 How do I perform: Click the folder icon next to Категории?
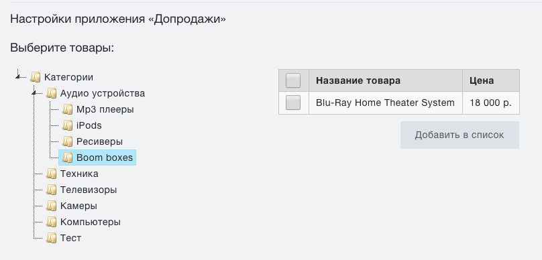[x=36, y=77]
